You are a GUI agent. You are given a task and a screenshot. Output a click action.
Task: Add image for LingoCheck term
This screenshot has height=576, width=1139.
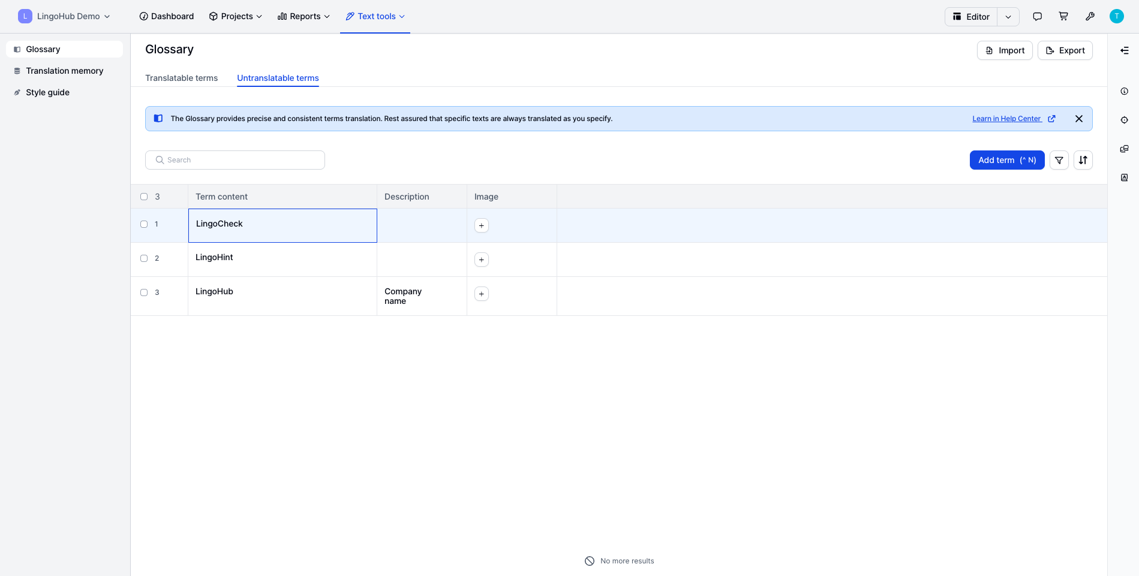(x=482, y=225)
